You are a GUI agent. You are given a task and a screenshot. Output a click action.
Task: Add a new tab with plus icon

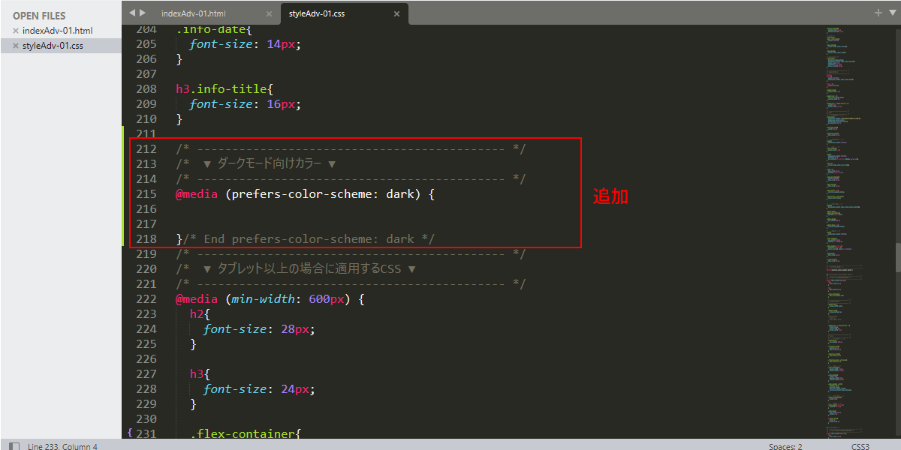pyautogui.click(x=878, y=13)
